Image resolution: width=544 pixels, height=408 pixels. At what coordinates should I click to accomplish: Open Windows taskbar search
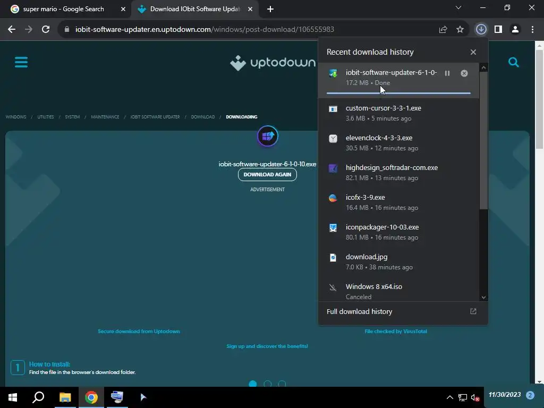click(38, 397)
